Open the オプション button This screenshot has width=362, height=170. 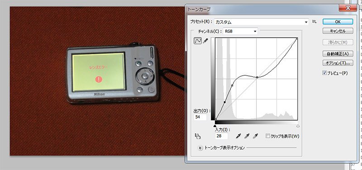coord(338,63)
